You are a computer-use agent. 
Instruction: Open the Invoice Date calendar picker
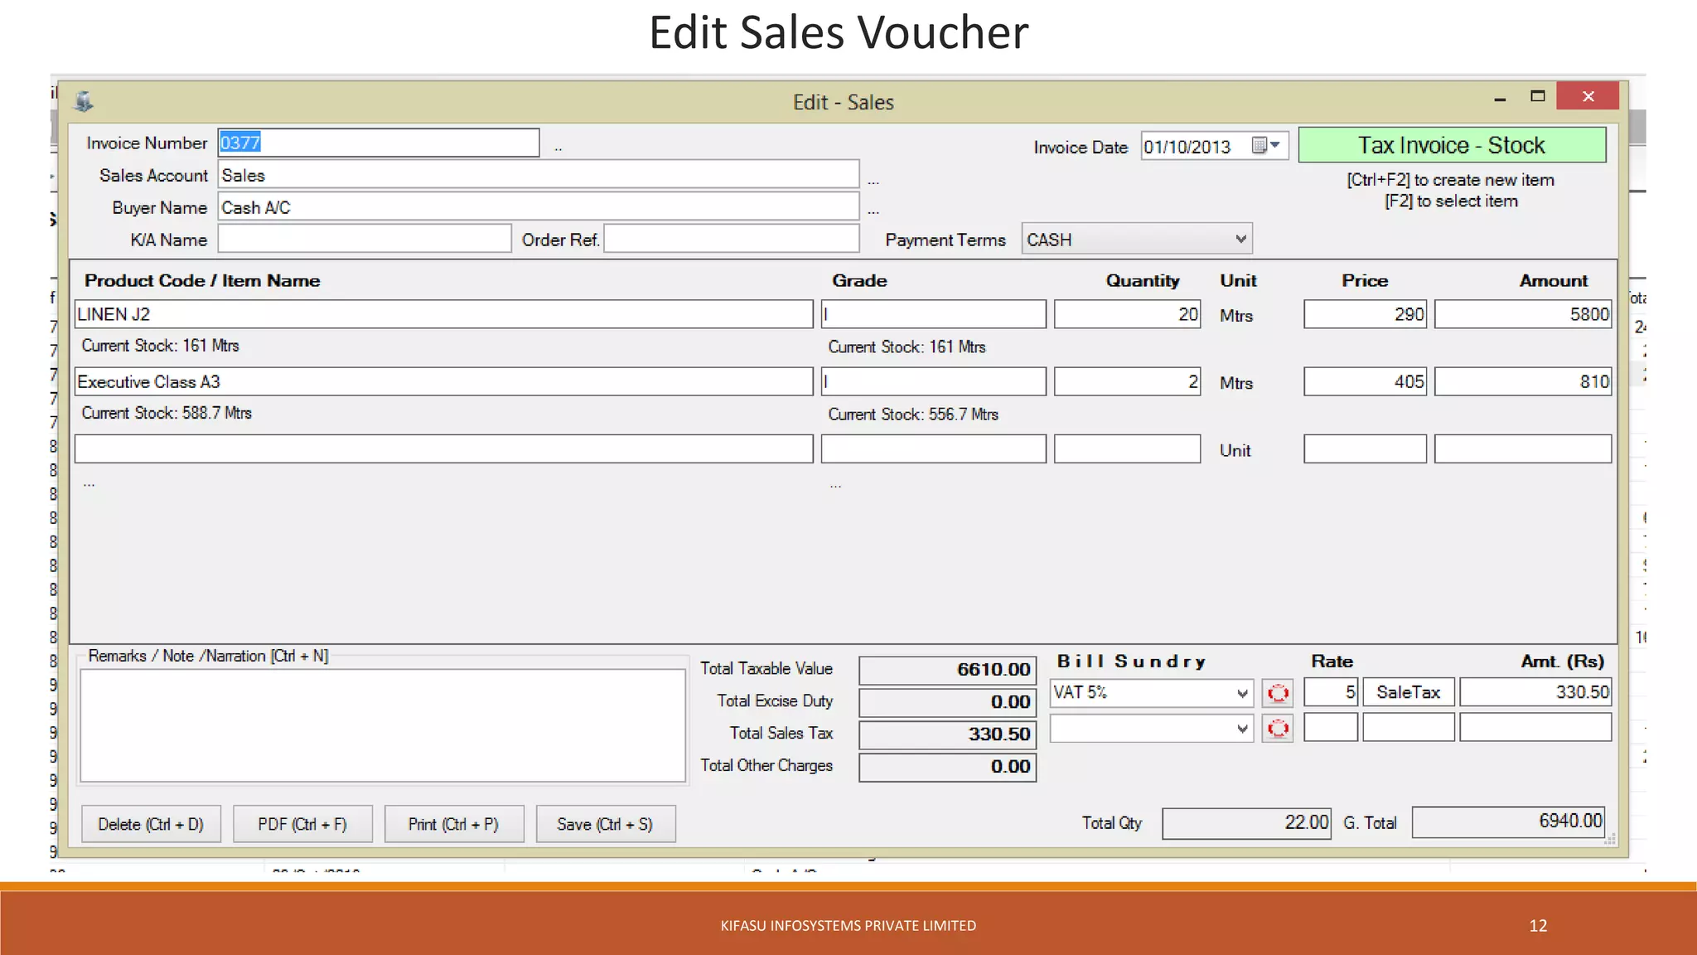click(x=1267, y=146)
